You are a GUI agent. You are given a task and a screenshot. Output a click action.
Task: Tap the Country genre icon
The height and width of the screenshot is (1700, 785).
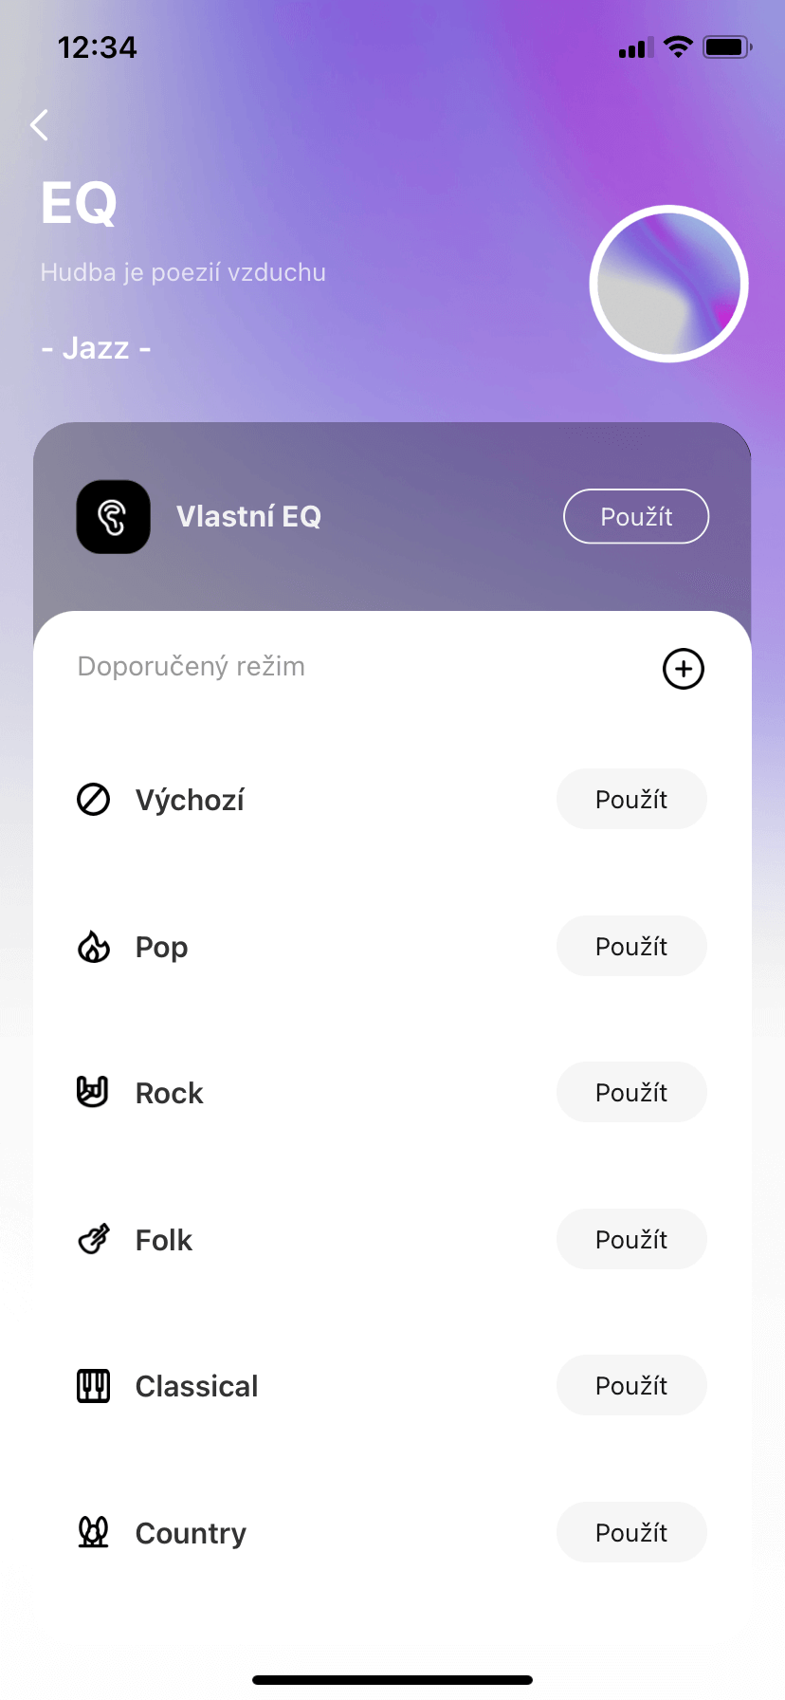point(93,1532)
